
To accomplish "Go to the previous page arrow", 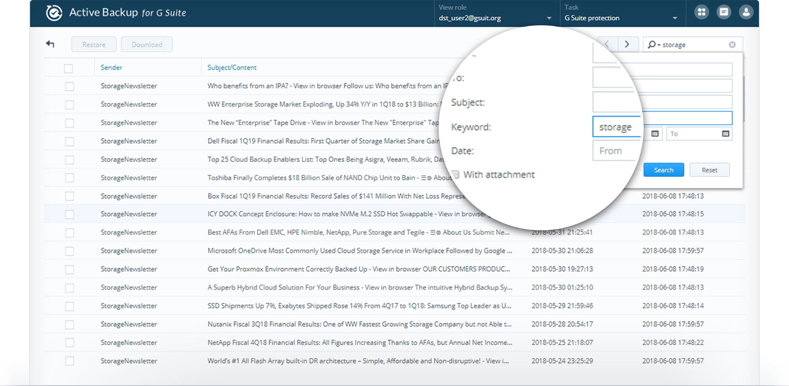I will pyautogui.click(x=607, y=44).
